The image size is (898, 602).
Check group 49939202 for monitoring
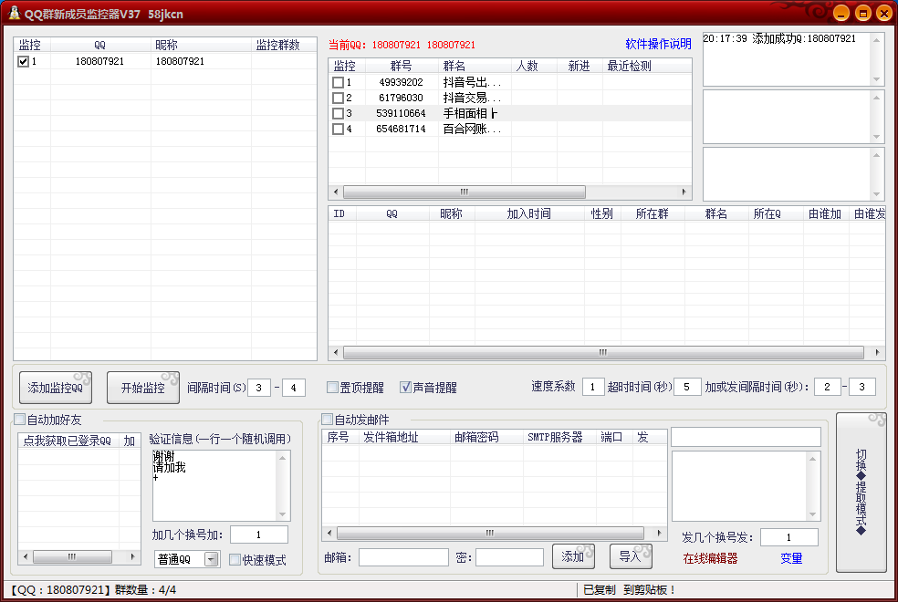click(338, 82)
